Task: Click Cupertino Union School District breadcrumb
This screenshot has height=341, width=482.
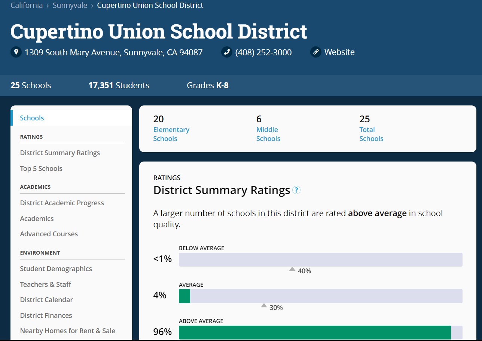Action: (150, 6)
